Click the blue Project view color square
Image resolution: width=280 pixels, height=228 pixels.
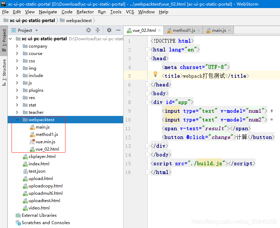(14, 30)
